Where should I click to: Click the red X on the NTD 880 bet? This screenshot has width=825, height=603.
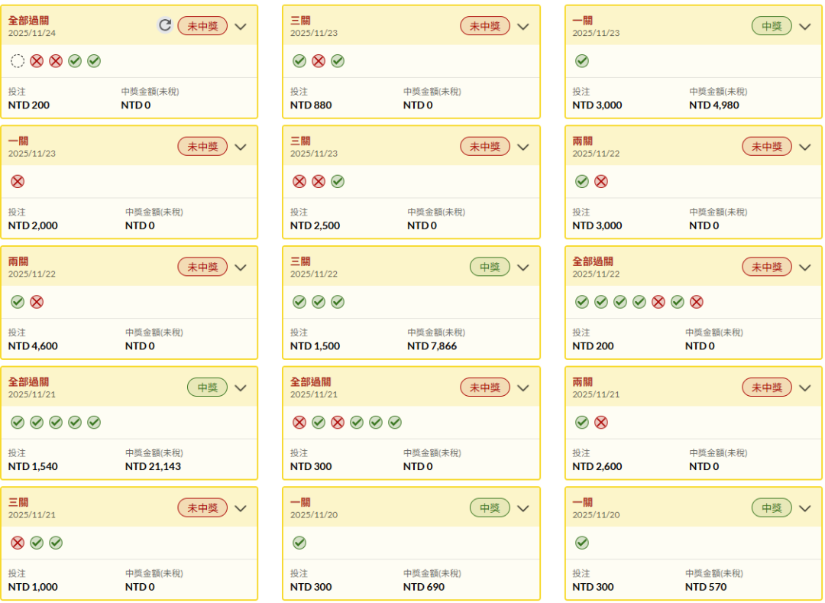[319, 61]
